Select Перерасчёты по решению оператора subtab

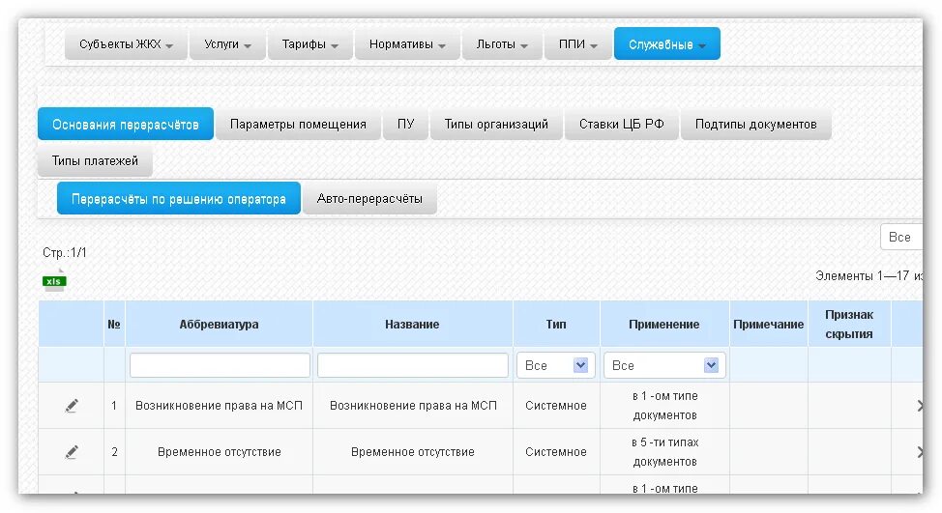[178, 199]
